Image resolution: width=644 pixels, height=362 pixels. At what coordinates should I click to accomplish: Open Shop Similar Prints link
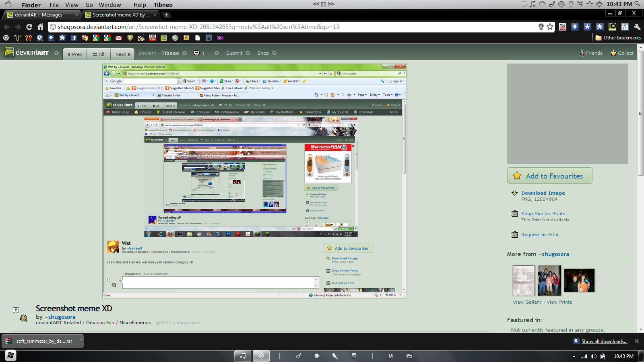[x=543, y=214]
